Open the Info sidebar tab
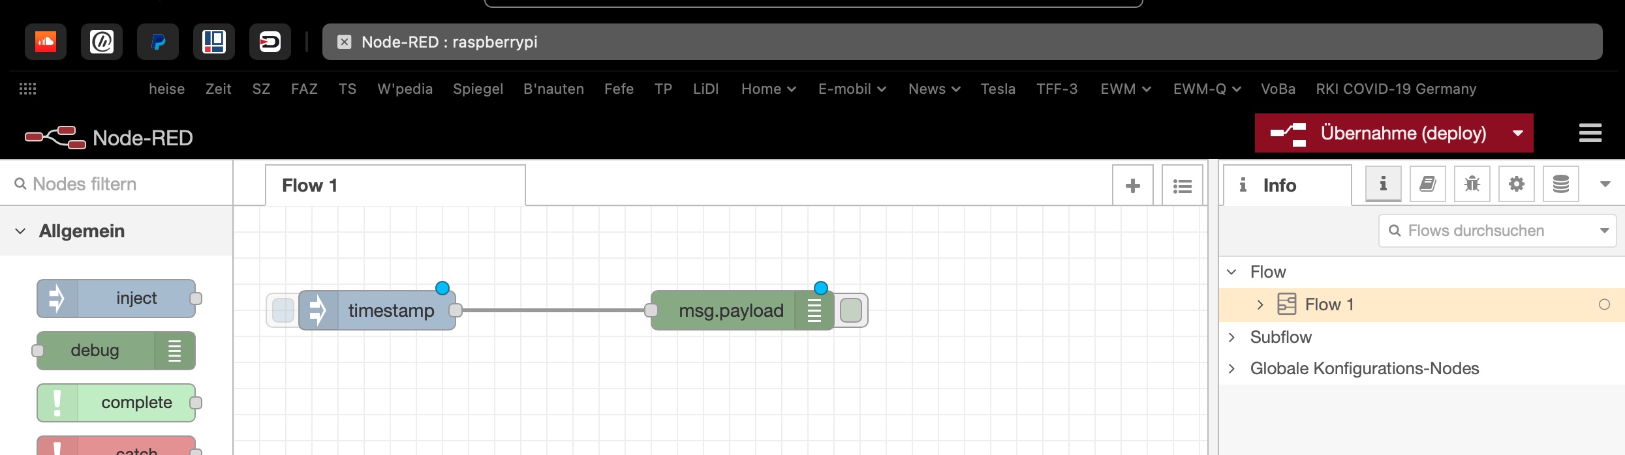 1287,186
